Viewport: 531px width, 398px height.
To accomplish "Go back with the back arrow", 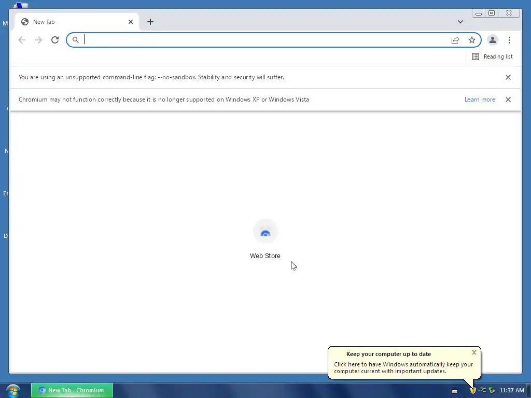I will [22, 40].
